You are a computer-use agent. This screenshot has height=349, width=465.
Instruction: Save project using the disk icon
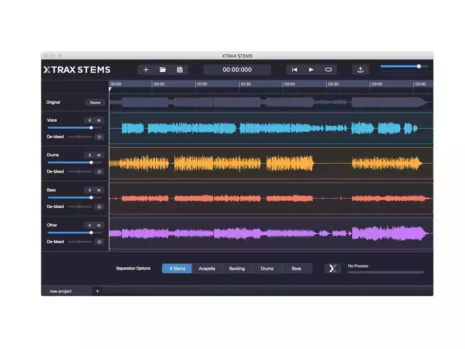tap(179, 70)
